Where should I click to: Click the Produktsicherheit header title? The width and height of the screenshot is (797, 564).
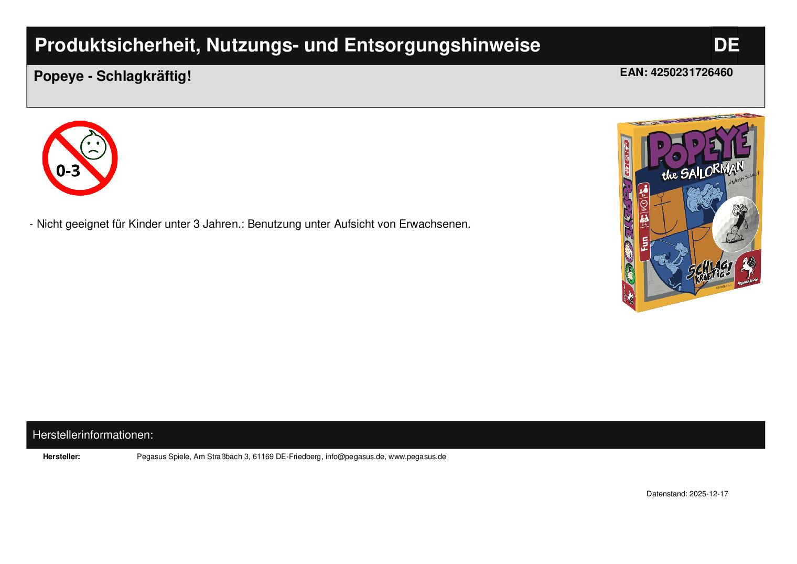pos(287,46)
